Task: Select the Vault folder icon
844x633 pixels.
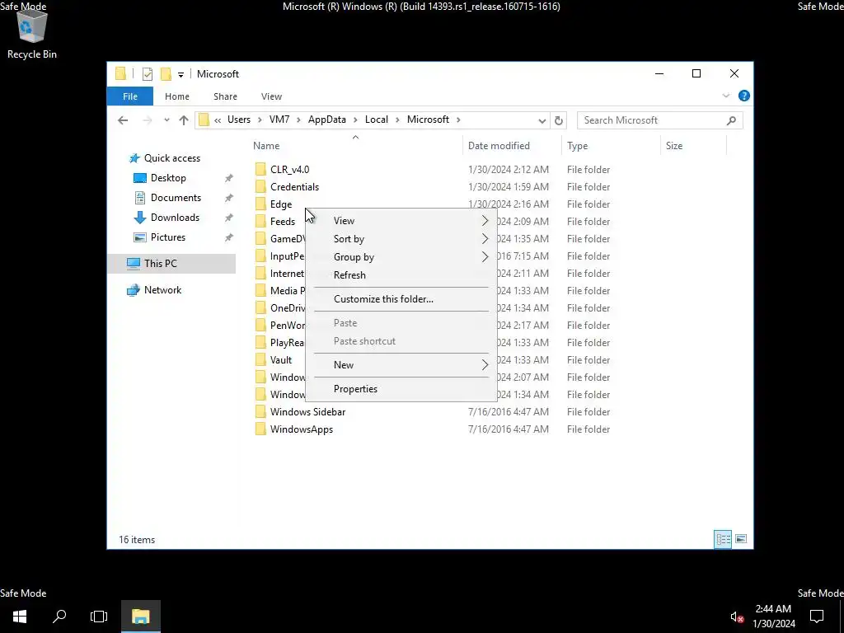Action: [260, 359]
